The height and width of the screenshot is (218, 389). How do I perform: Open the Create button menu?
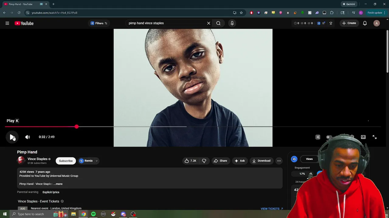[349, 23]
